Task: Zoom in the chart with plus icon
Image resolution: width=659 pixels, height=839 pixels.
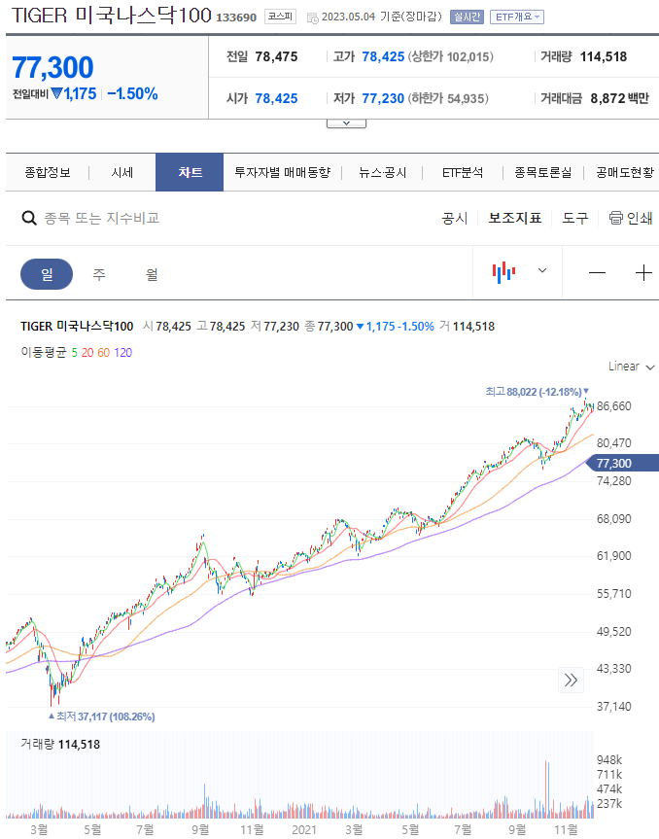Action: pos(643,273)
